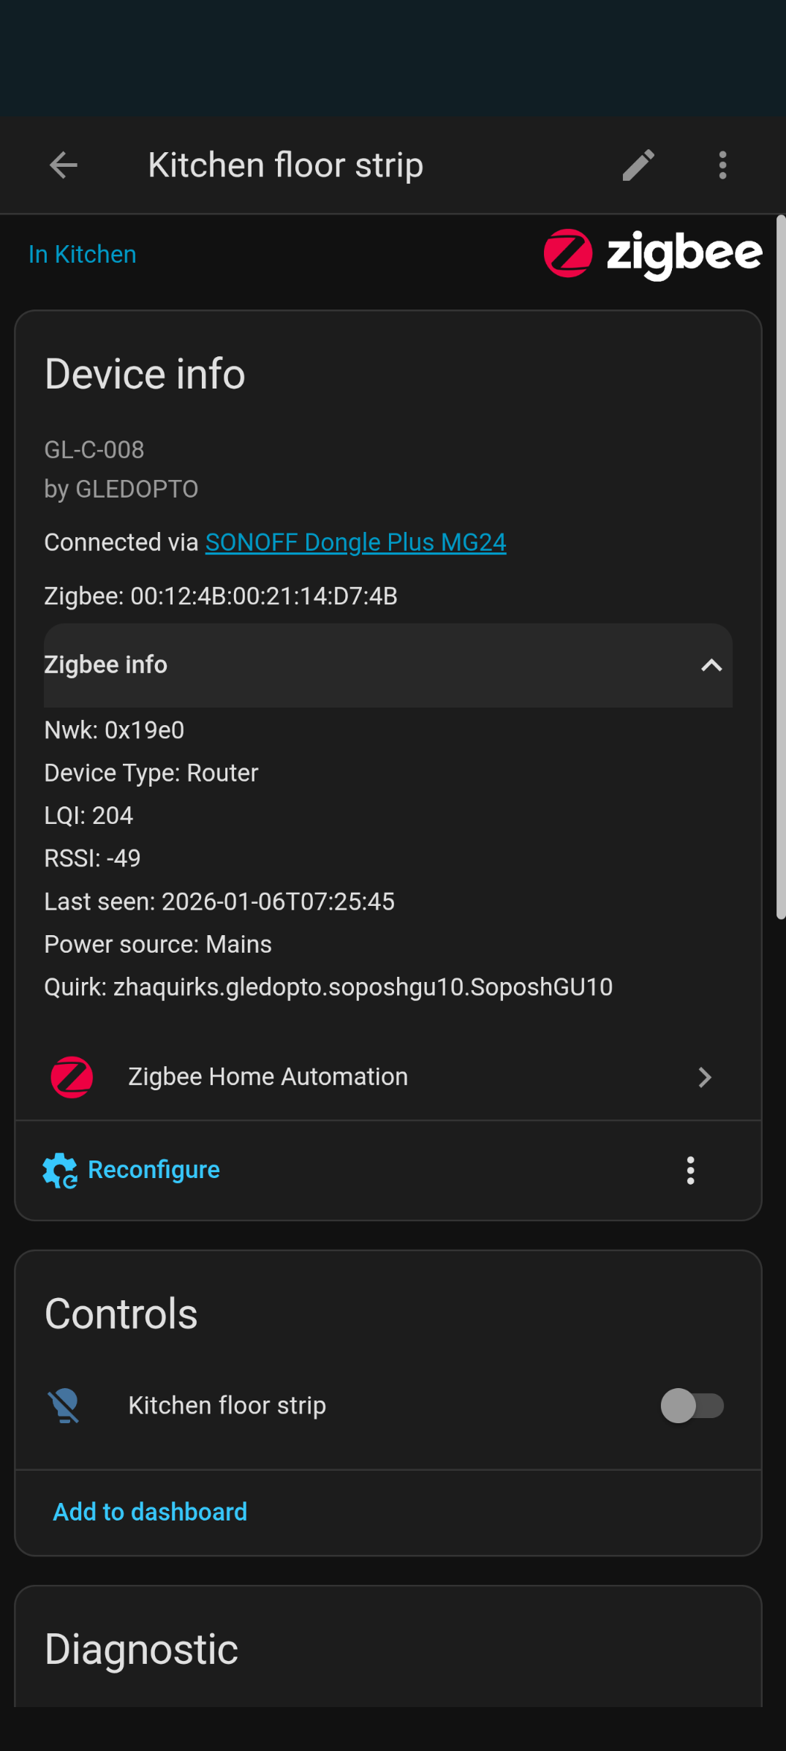
Task: Click the Kitchen floor strip control label
Action: tap(227, 1406)
